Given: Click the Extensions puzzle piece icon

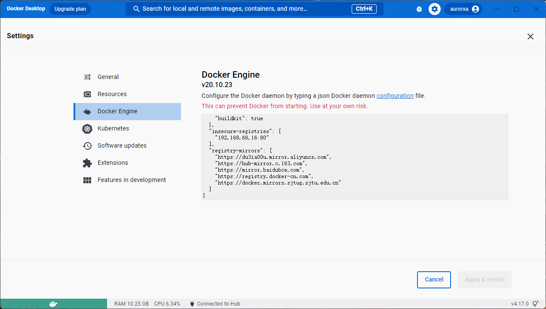Looking at the screenshot, I should point(87,163).
